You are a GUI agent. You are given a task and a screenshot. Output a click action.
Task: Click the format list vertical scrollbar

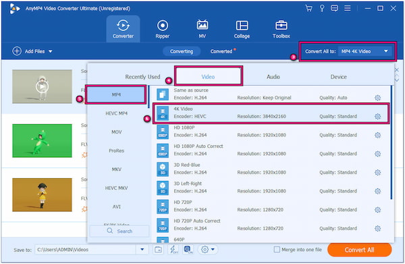point(391,142)
